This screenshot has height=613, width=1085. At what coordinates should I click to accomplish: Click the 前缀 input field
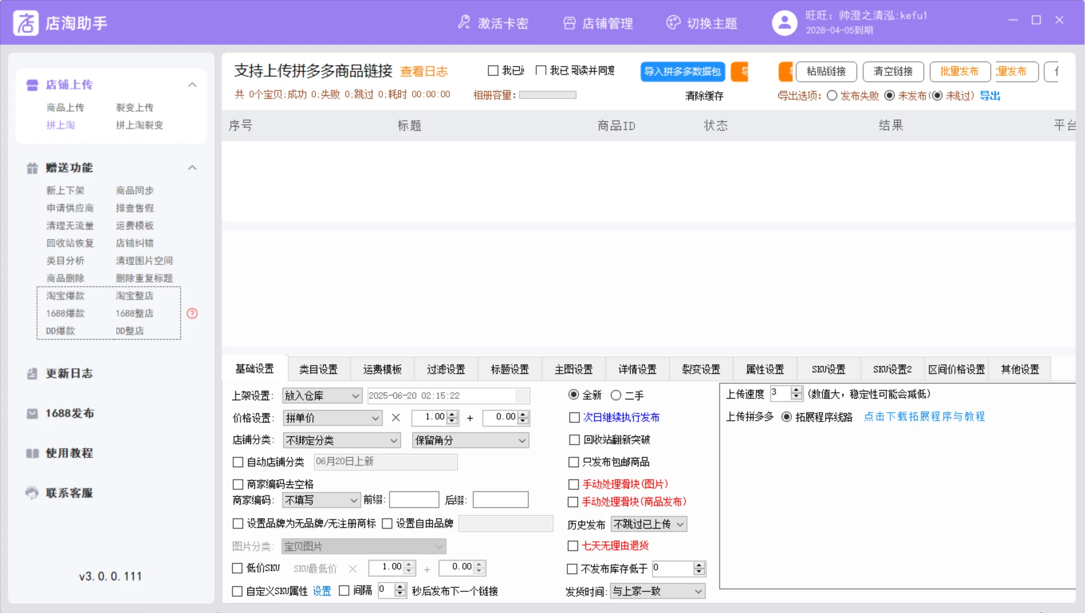pyautogui.click(x=414, y=500)
